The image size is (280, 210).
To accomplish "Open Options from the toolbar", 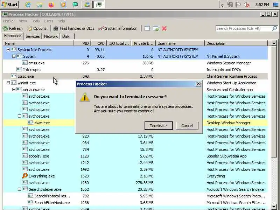I will [37, 28].
